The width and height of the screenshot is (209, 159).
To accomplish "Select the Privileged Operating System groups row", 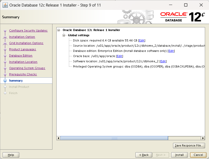I will coord(139,66).
